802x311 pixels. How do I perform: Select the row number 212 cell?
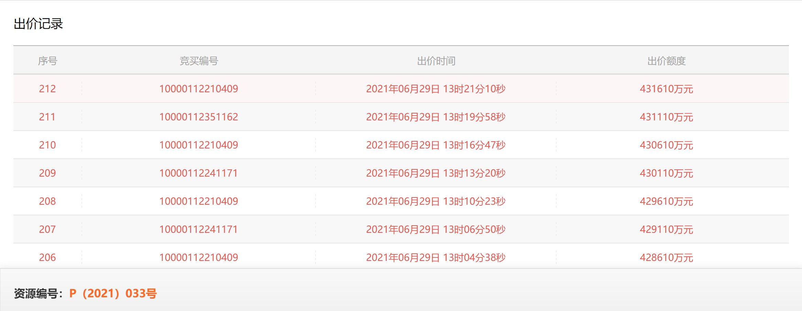click(x=47, y=89)
